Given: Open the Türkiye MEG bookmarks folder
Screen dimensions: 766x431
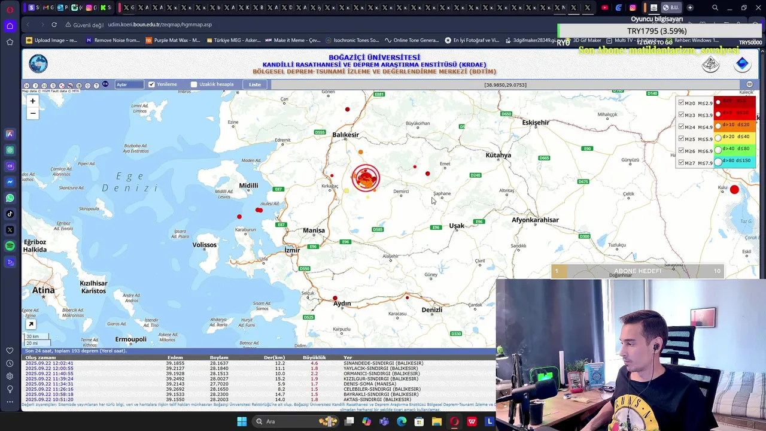Looking at the screenshot, I should (x=233, y=40).
